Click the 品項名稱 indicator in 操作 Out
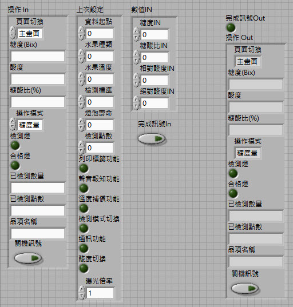This screenshot has width=293, height=307. [x=256, y=261]
